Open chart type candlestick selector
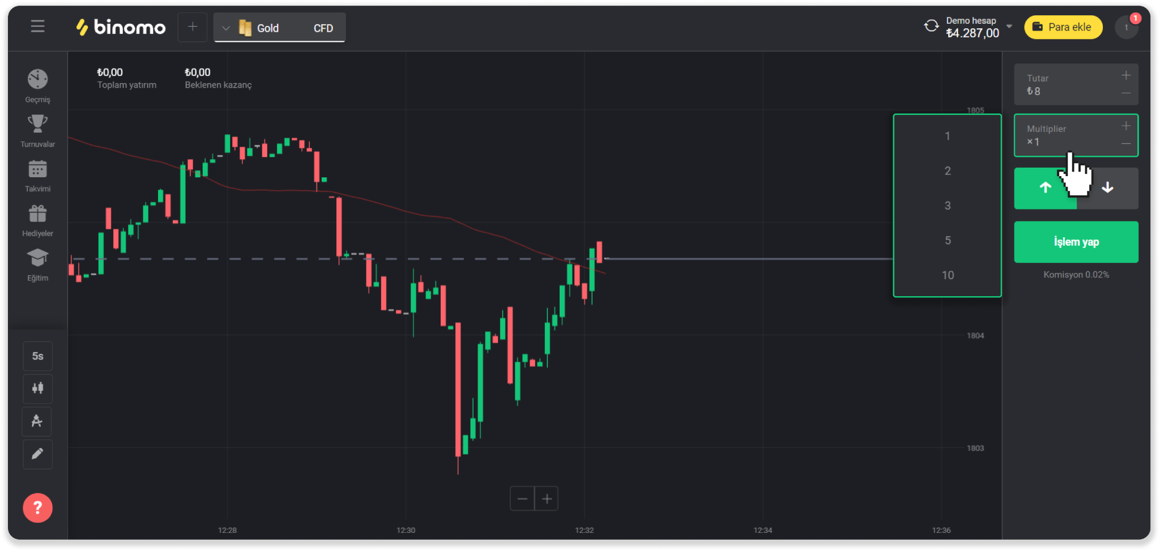Image resolution: width=1160 pixels, height=551 pixels. click(37, 388)
